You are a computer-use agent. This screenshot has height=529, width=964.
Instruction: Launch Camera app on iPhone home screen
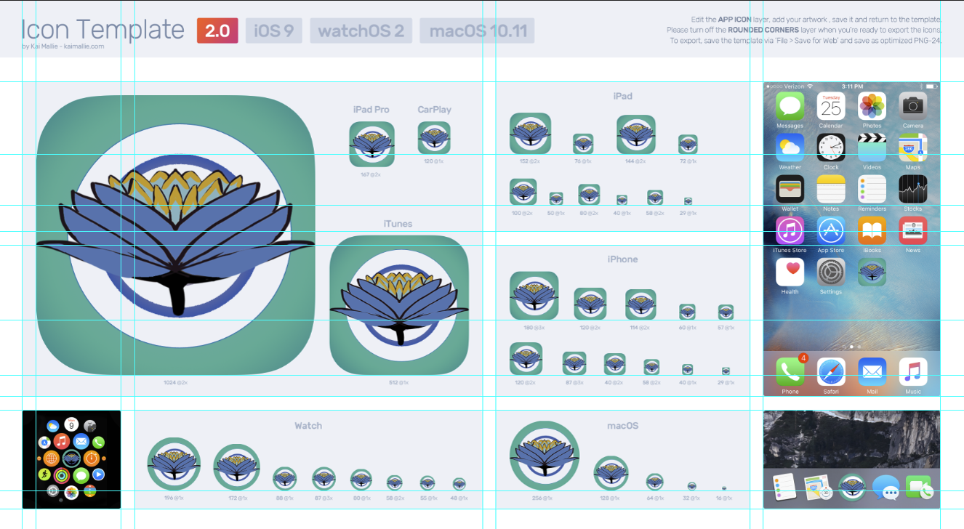(913, 106)
